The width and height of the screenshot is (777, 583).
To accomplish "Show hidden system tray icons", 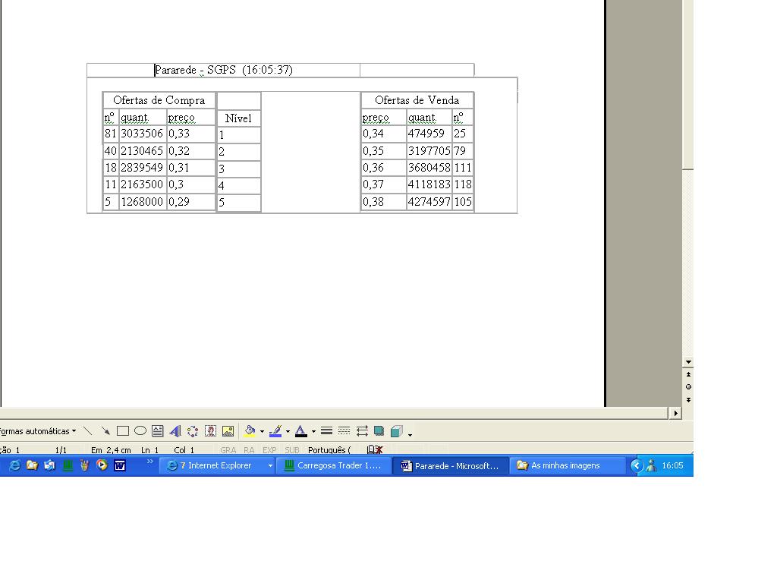I will [637, 465].
